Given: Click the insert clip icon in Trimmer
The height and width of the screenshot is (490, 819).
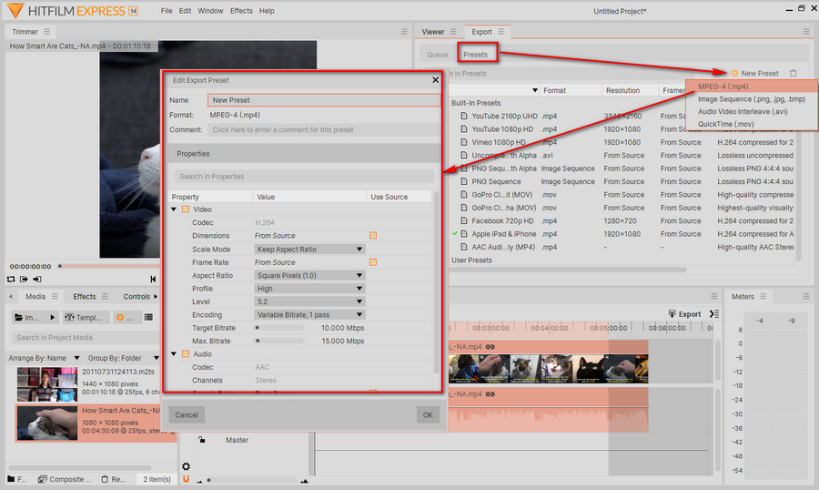Looking at the screenshot, I should (24, 280).
